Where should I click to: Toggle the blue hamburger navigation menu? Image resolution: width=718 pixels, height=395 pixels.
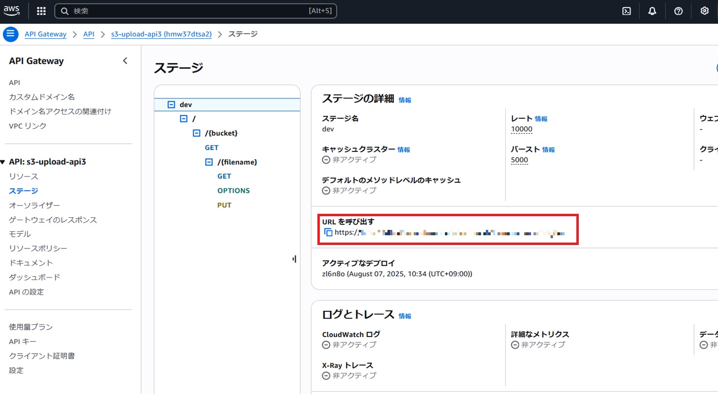click(x=11, y=35)
